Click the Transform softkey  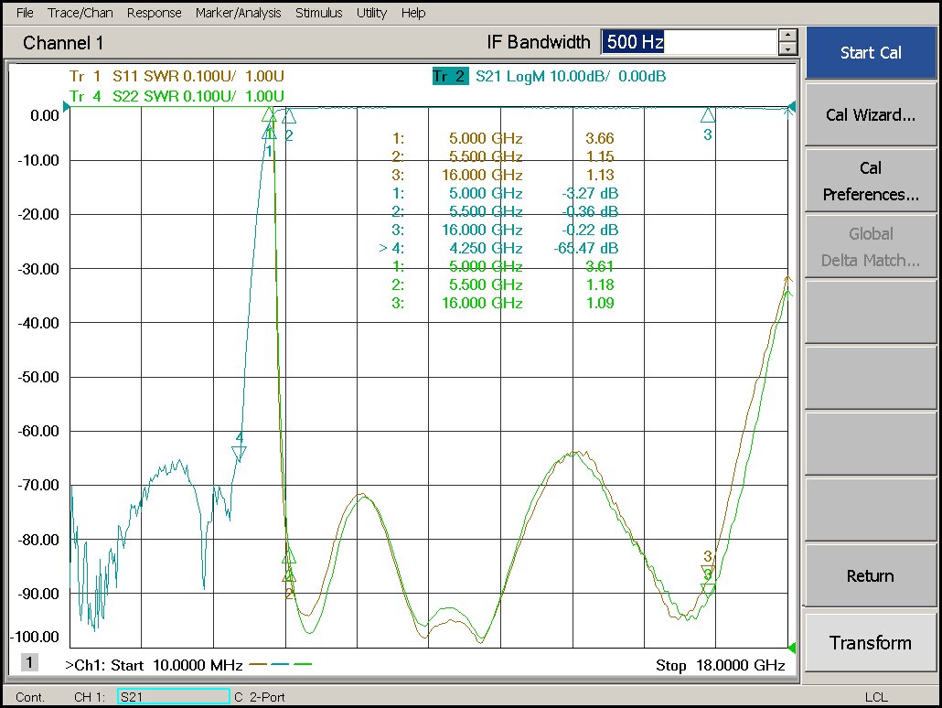(x=871, y=642)
